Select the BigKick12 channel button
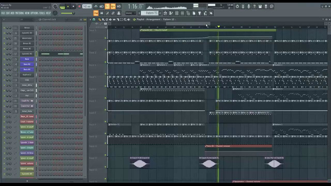The height and width of the screenshot is (186, 331). point(27,75)
